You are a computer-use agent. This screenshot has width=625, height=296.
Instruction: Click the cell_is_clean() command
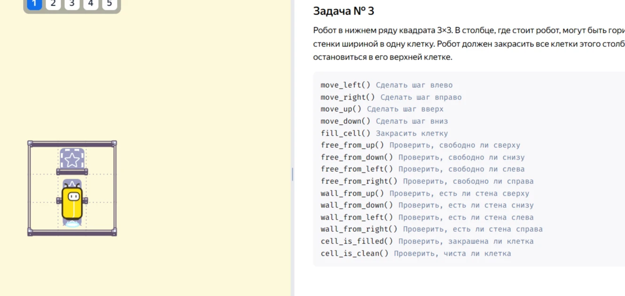point(355,253)
